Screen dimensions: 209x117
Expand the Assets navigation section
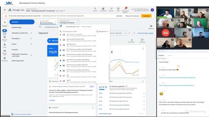point(31,44)
